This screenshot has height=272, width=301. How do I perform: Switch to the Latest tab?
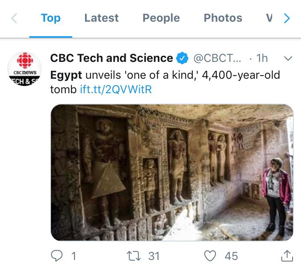[x=102, y=18]
